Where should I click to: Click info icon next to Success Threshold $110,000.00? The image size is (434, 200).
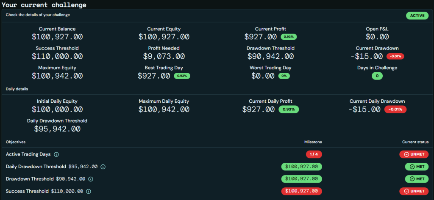88,191
